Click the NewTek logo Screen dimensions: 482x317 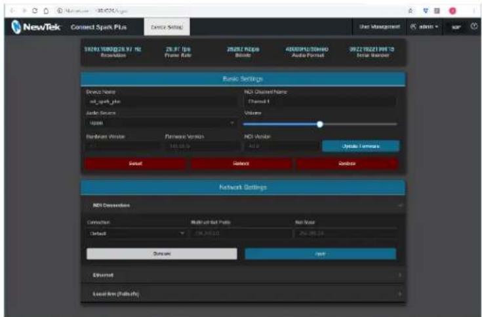point(36,27)
